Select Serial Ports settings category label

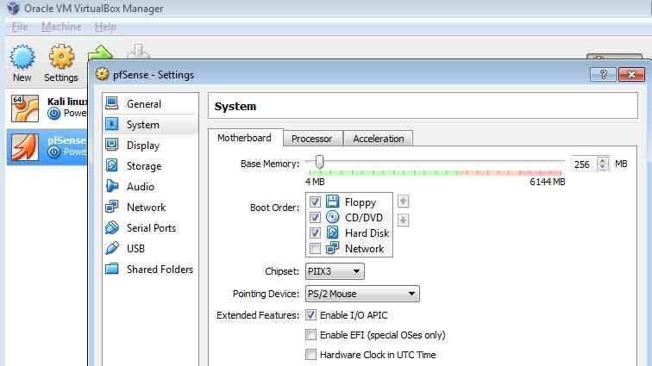pos(152,228)
